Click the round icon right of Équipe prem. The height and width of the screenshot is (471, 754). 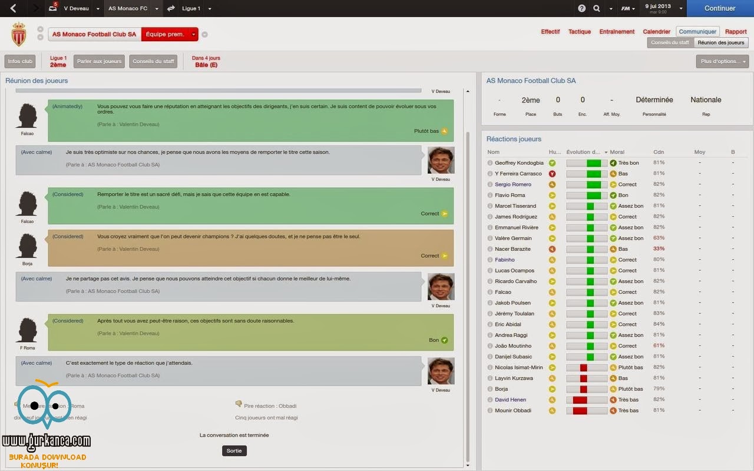[204, 34]
